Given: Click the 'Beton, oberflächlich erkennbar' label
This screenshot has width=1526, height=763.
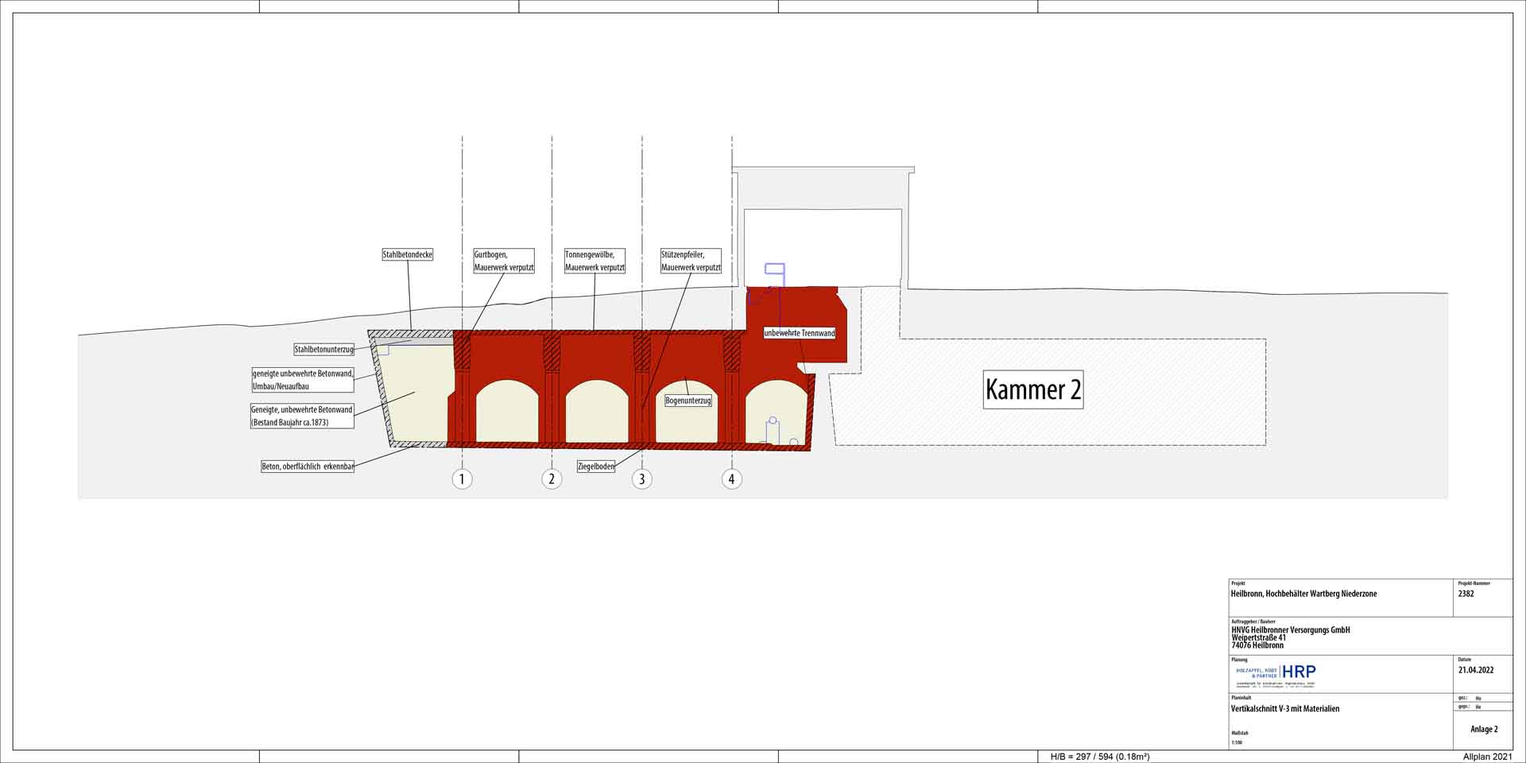Looking at the screenshot, I should [307, 467].
